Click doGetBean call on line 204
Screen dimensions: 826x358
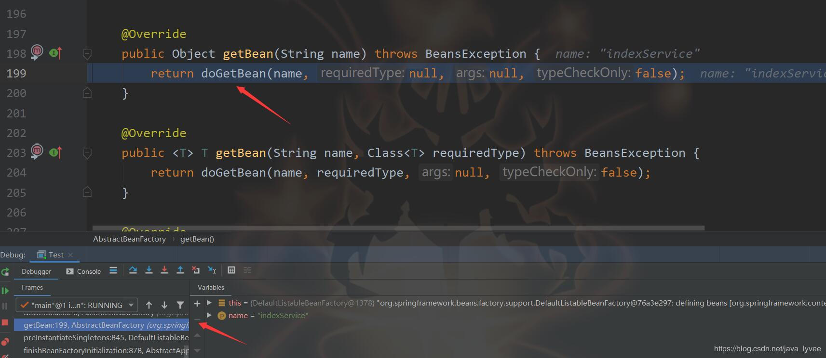(233, 173)
